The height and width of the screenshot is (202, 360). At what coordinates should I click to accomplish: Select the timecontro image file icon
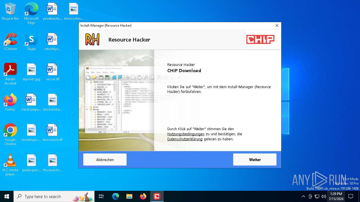point(73,12)
